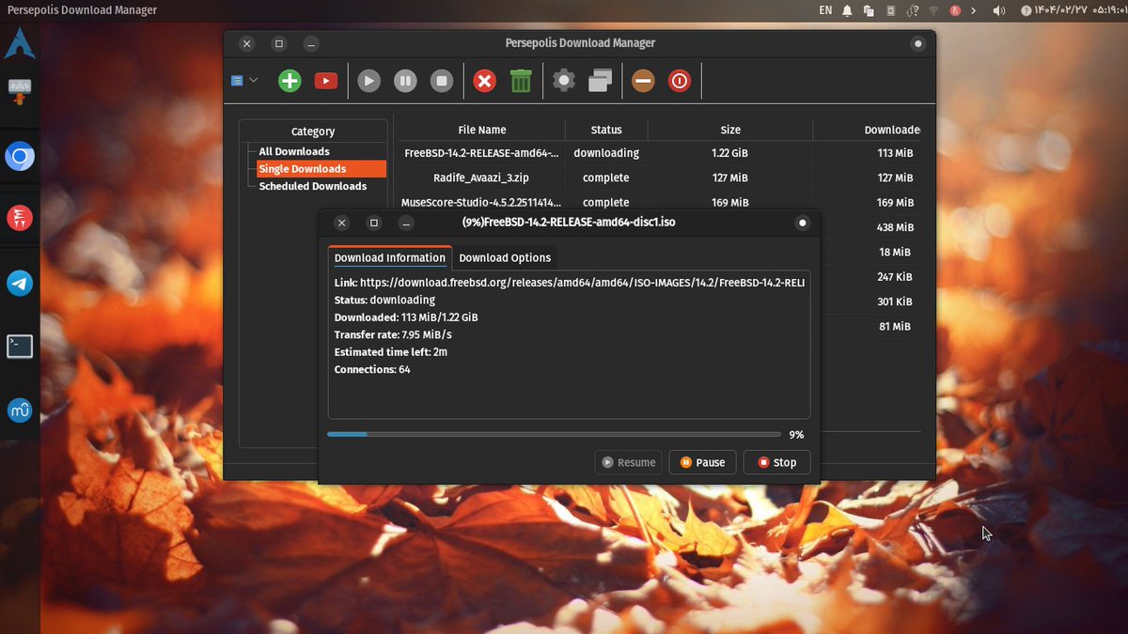Image resolution: width=1128 pixels, height=634 pixels.
Task: Minimize the FreeBSD progress dialog window
Action: pos(406,223)
